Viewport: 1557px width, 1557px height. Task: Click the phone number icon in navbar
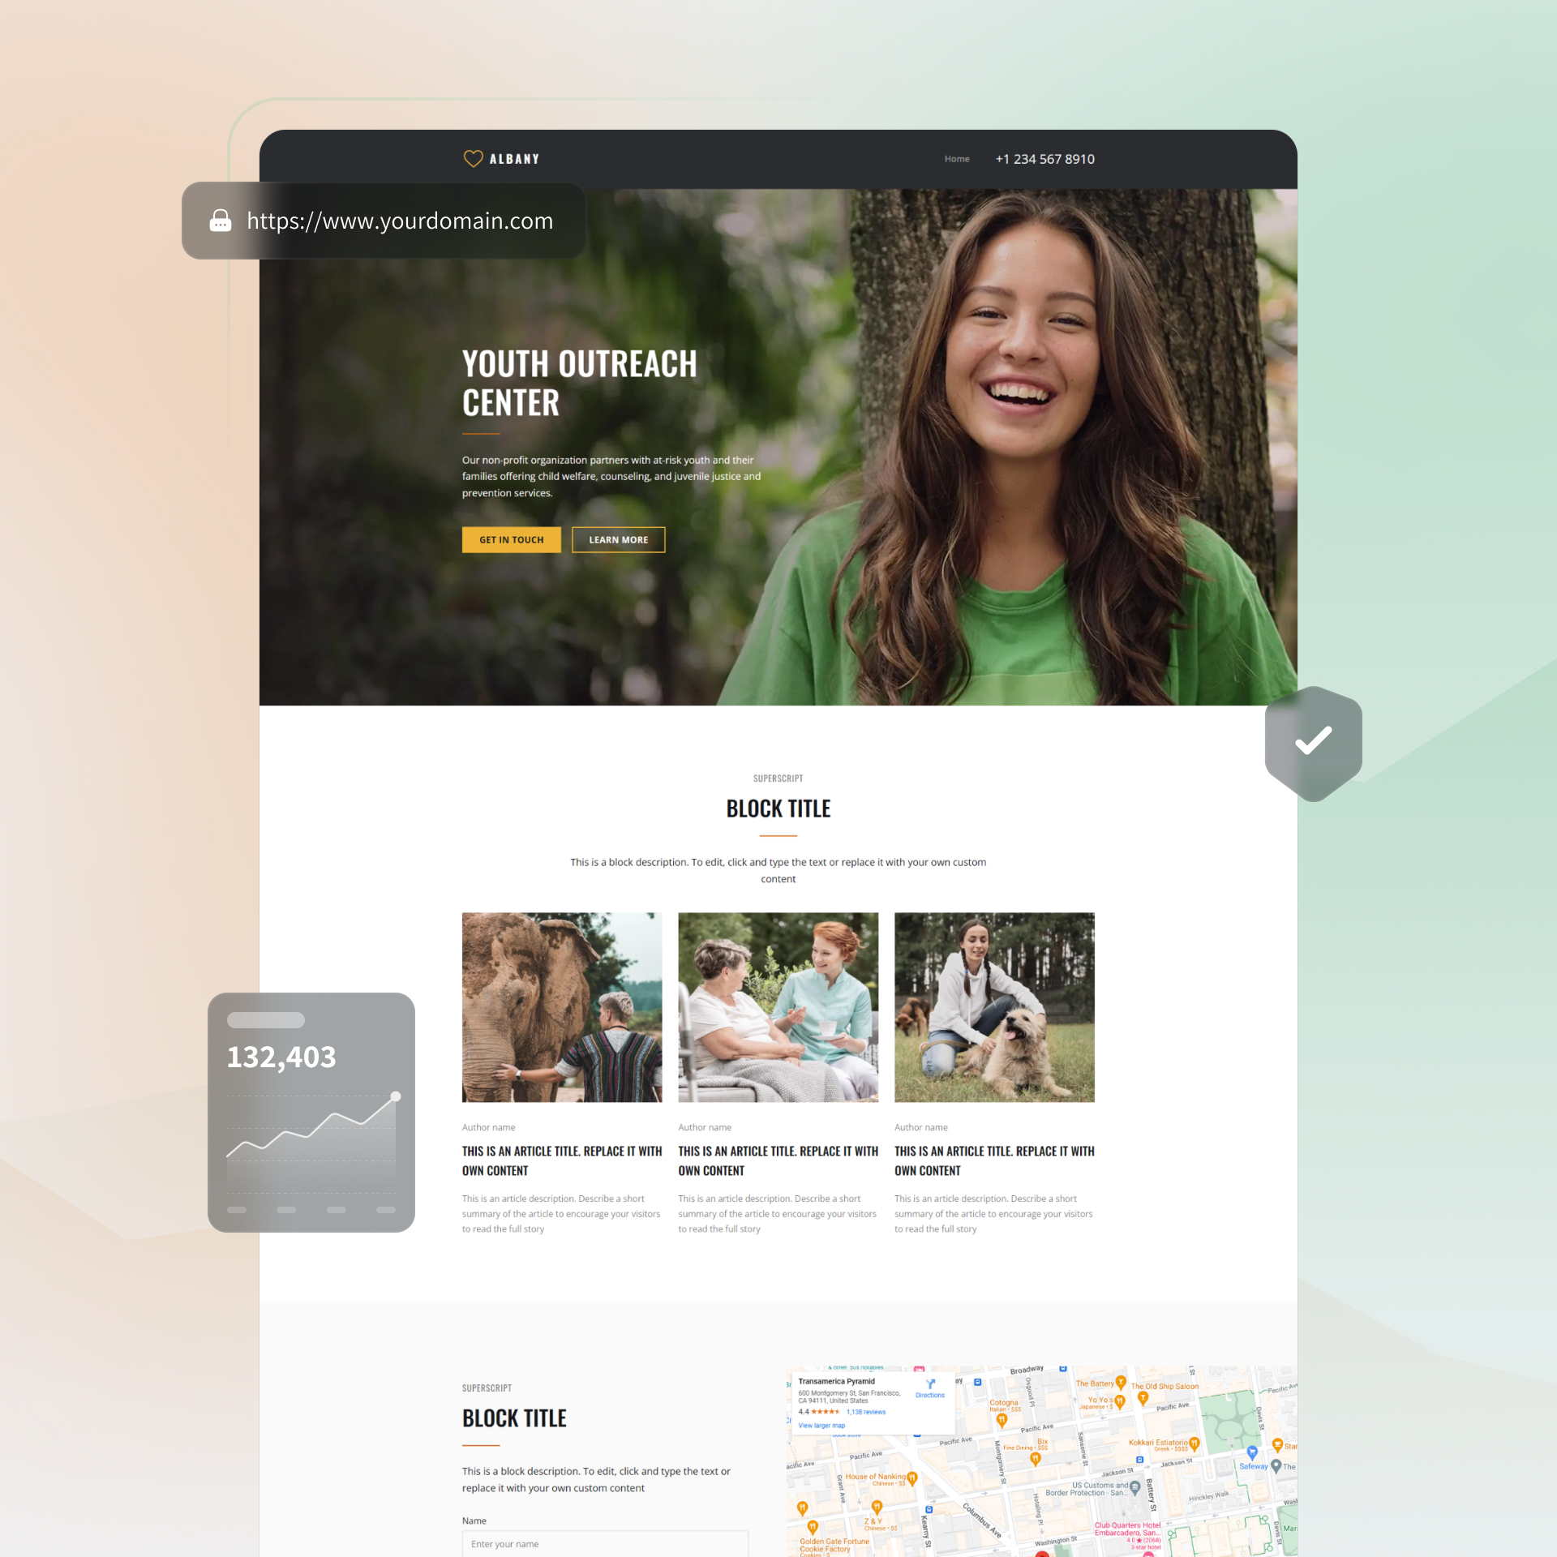click(x=1045, y=158)
